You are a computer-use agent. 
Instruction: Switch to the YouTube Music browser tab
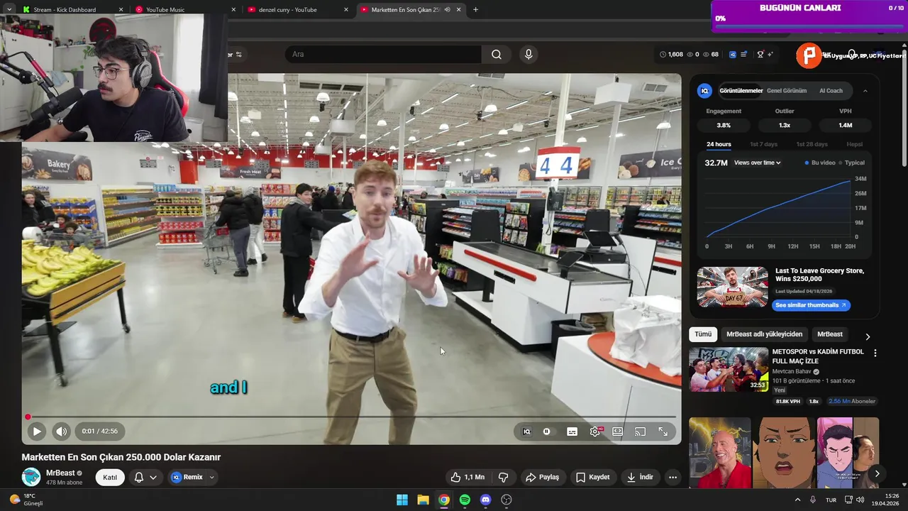[x=184, y=10]
